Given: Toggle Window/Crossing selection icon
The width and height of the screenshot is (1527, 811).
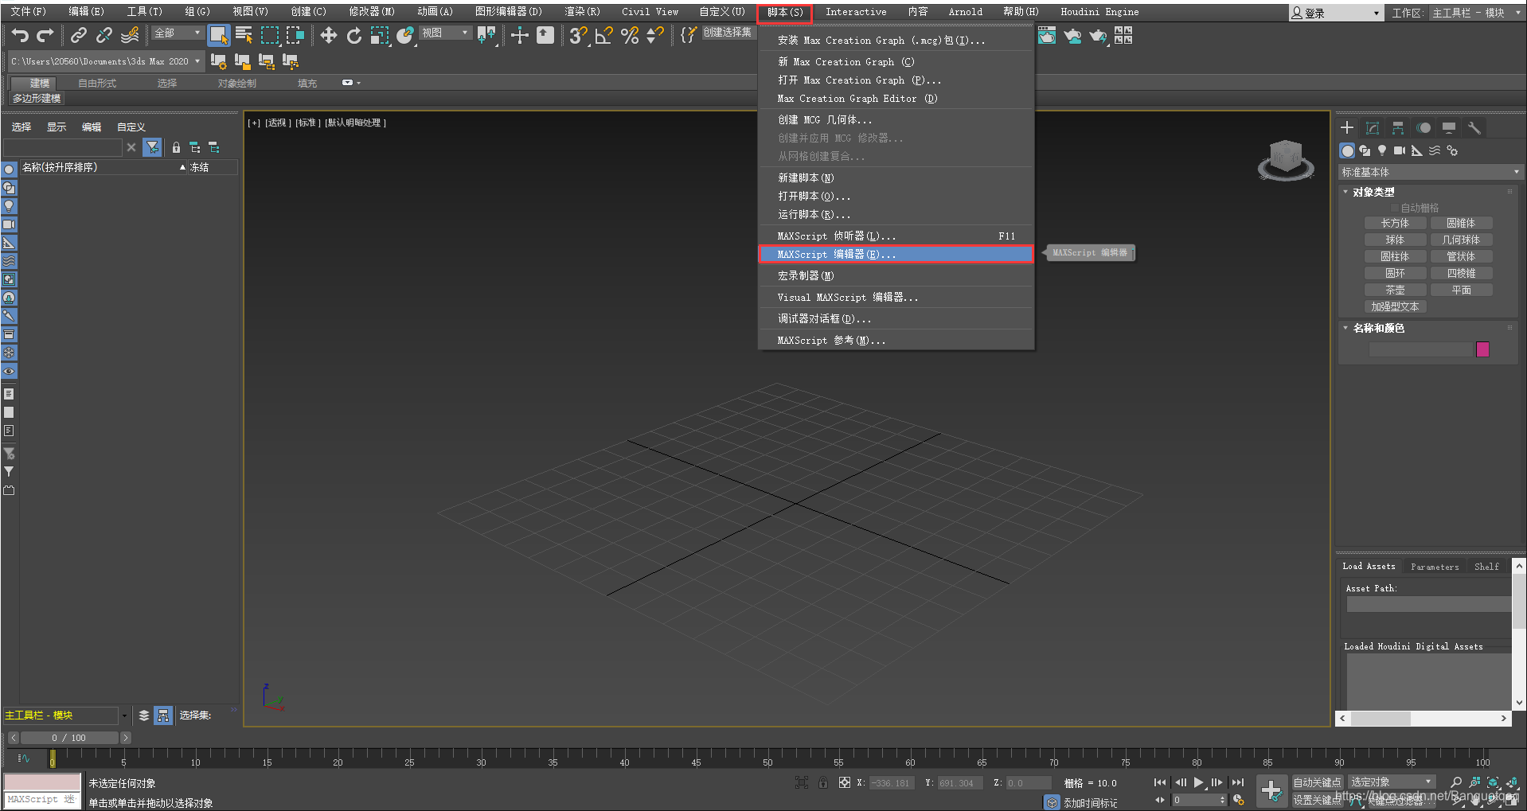Looking at the screenshot, I should pyautogui.click(x=295, y=35).
